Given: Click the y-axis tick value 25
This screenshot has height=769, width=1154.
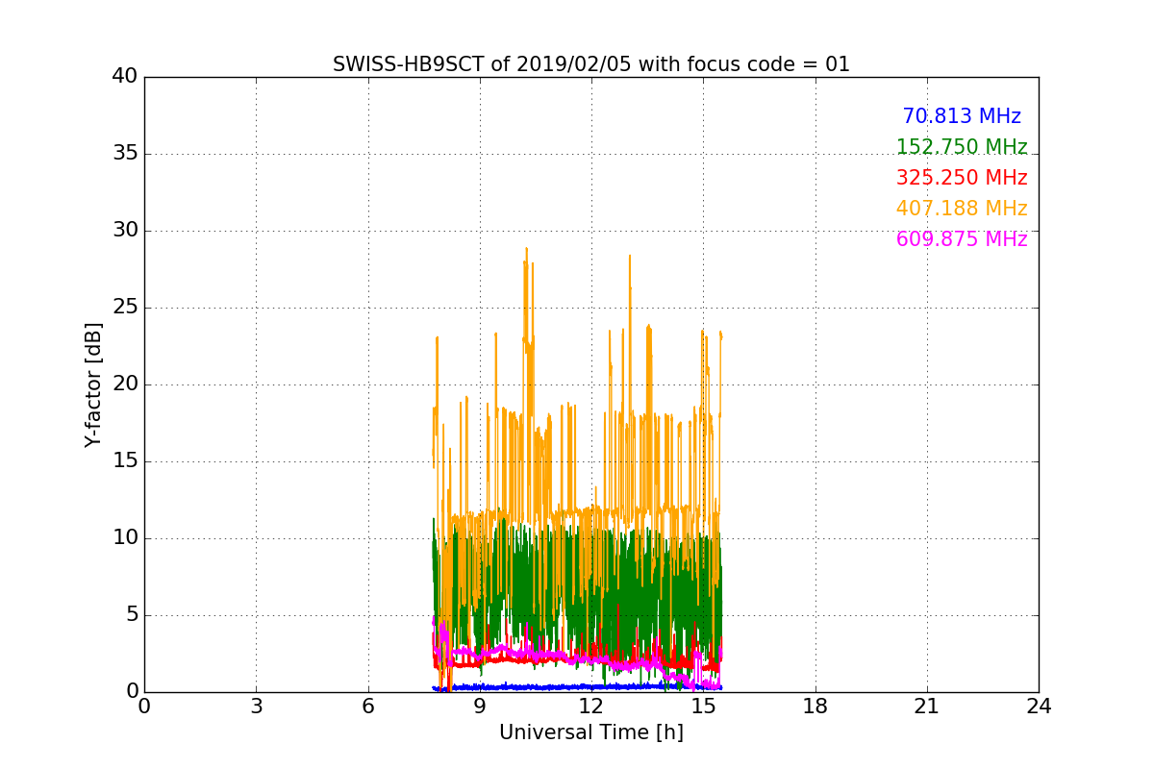Looking at the screenshot, I should (125, 308).
